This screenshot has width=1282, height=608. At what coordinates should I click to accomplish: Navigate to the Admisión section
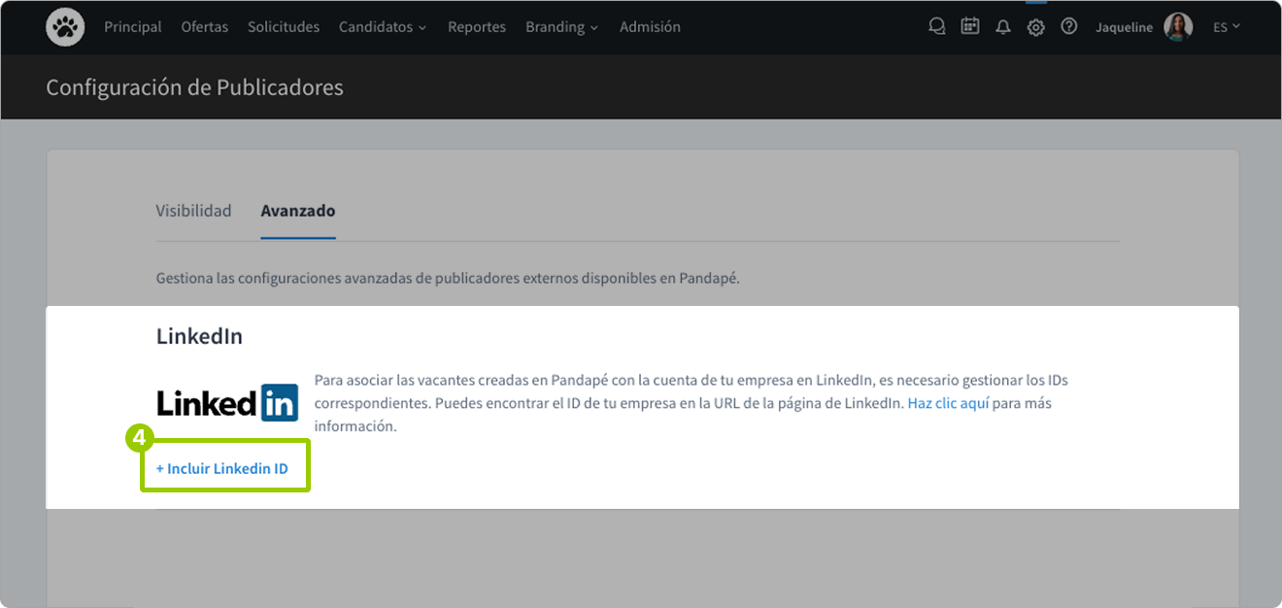coord(650,26)
